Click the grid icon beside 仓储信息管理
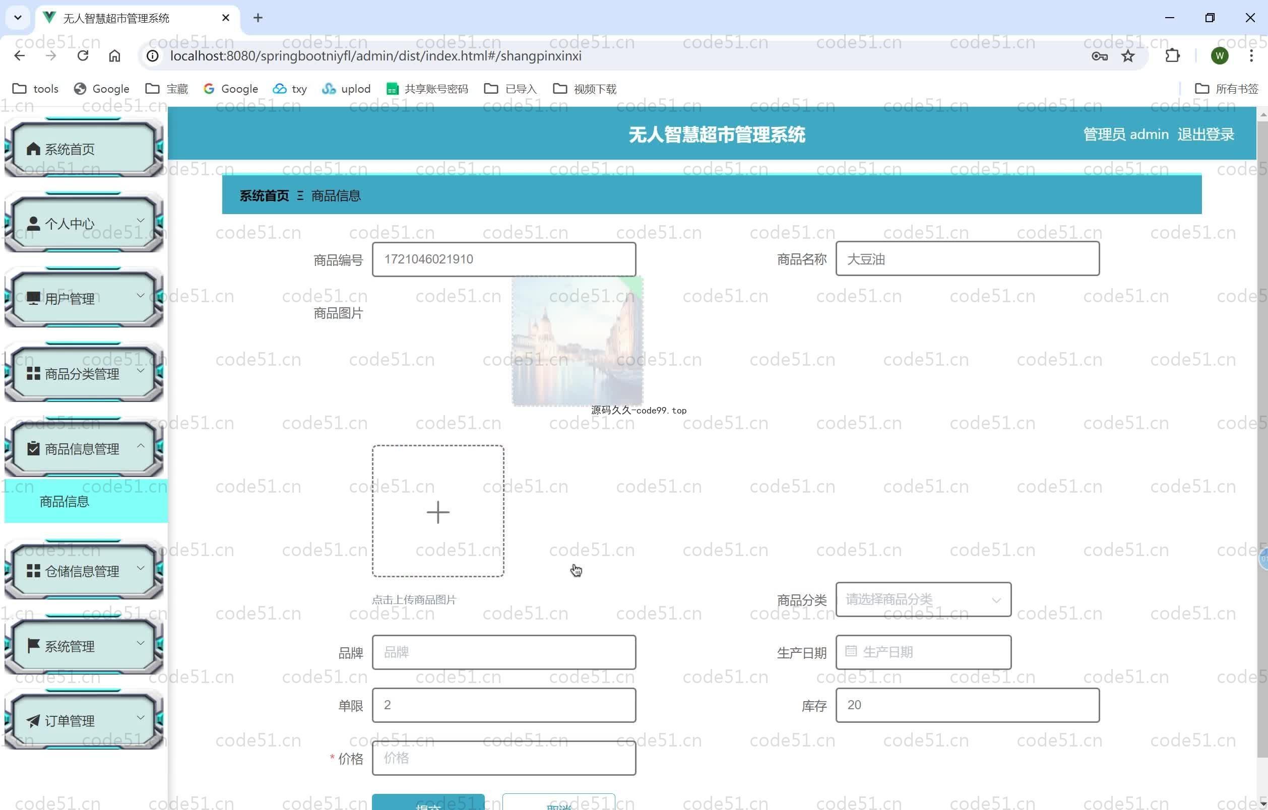The image size is (1268, 810). 33,571
